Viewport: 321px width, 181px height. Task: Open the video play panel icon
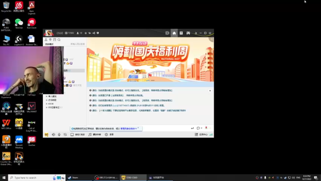(167, 33)
